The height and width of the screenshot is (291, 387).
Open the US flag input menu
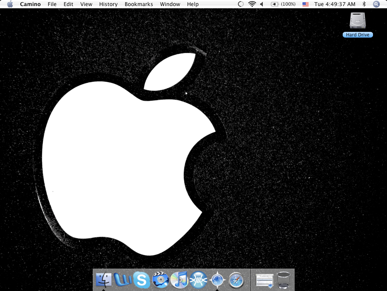(x=306, y=4)
